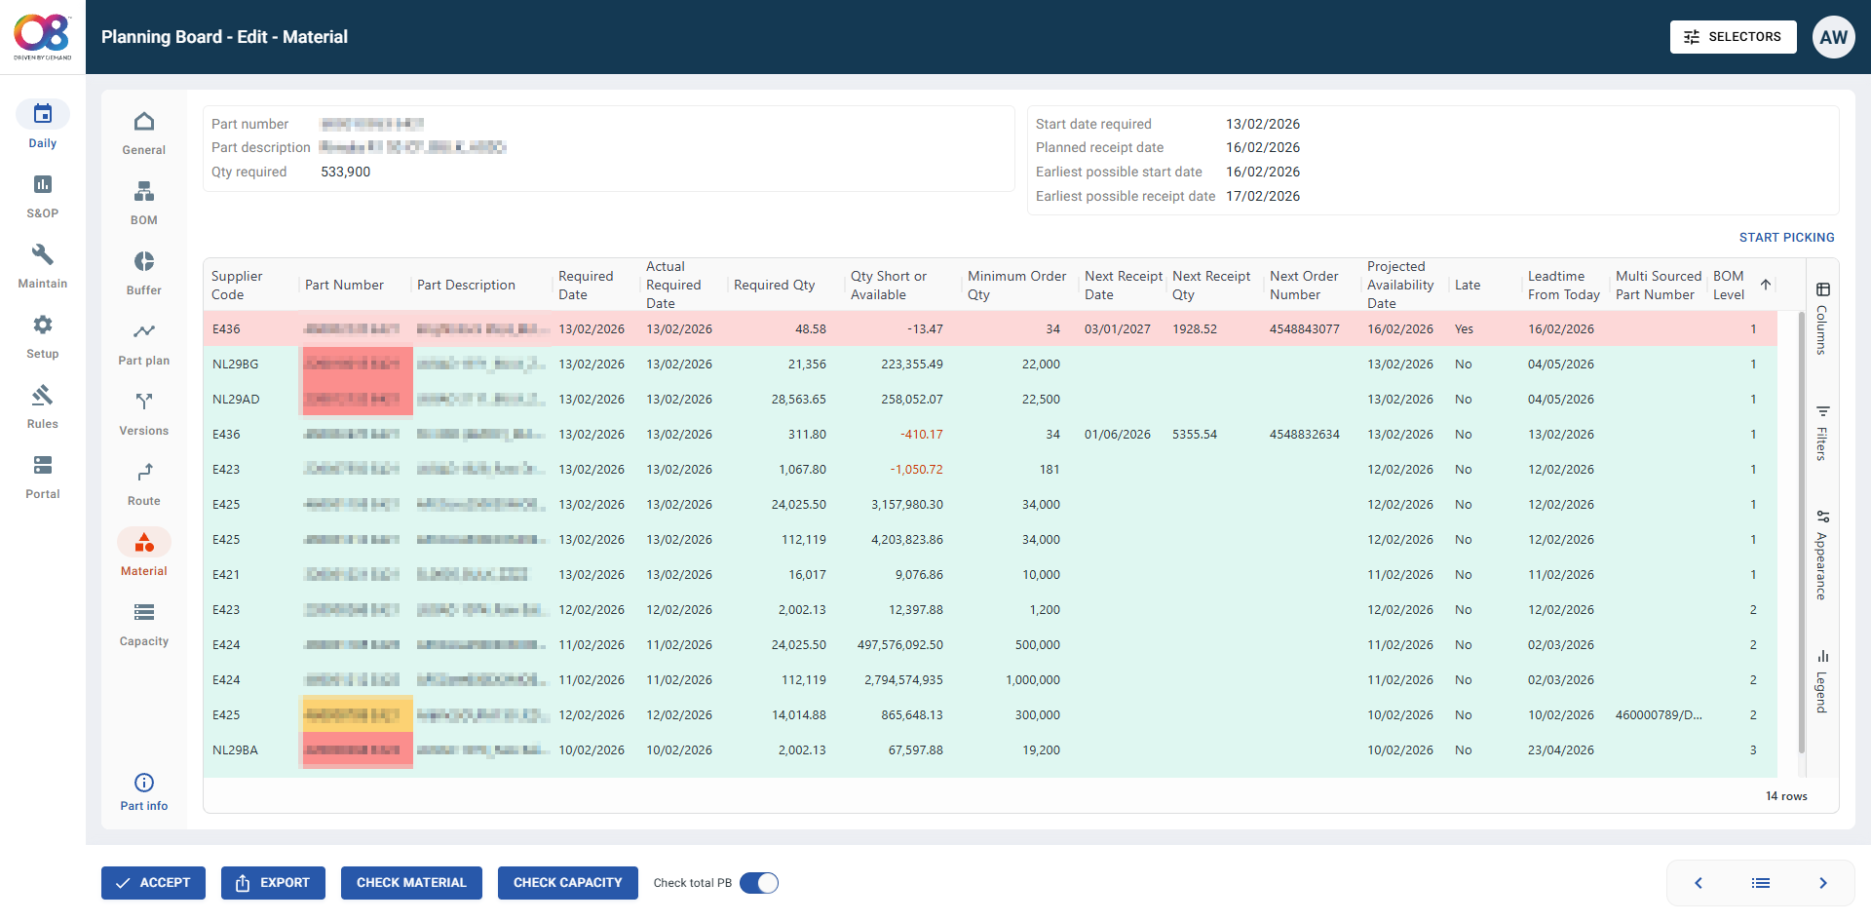Open the Portal section
The image size is (1871, 921).
click(x=42, y=477)
